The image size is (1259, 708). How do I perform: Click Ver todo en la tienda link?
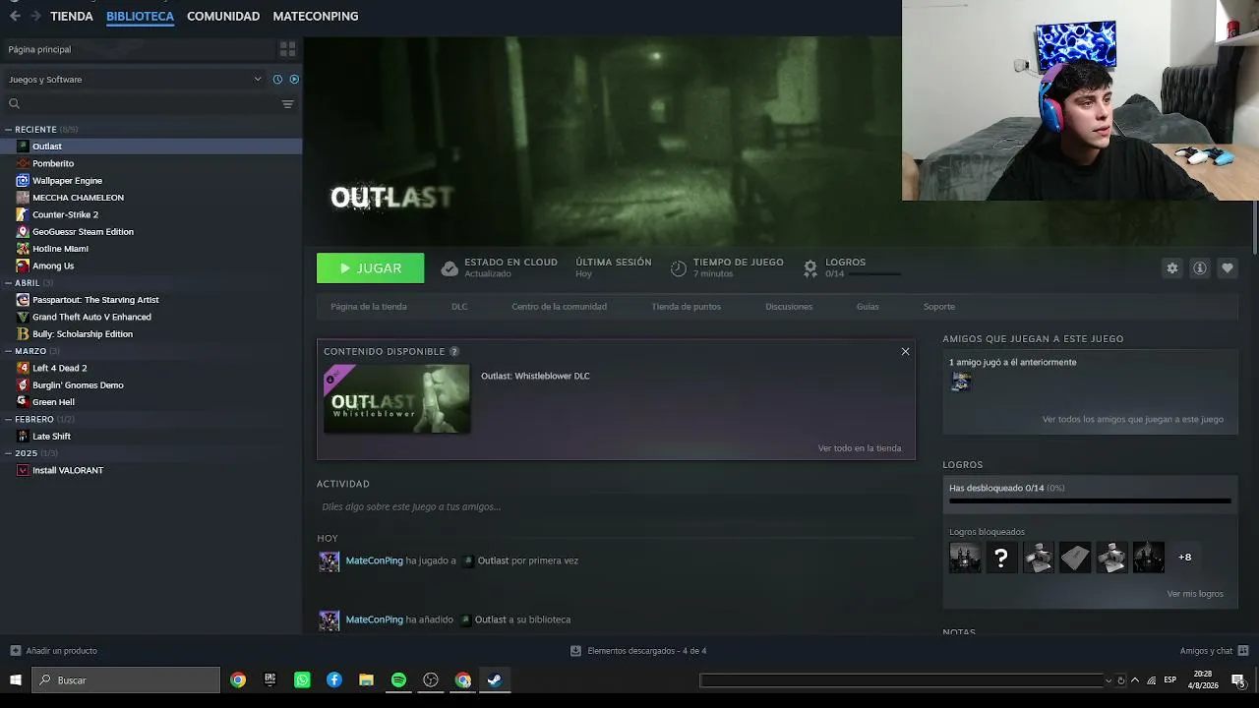[x=860, y=448]
